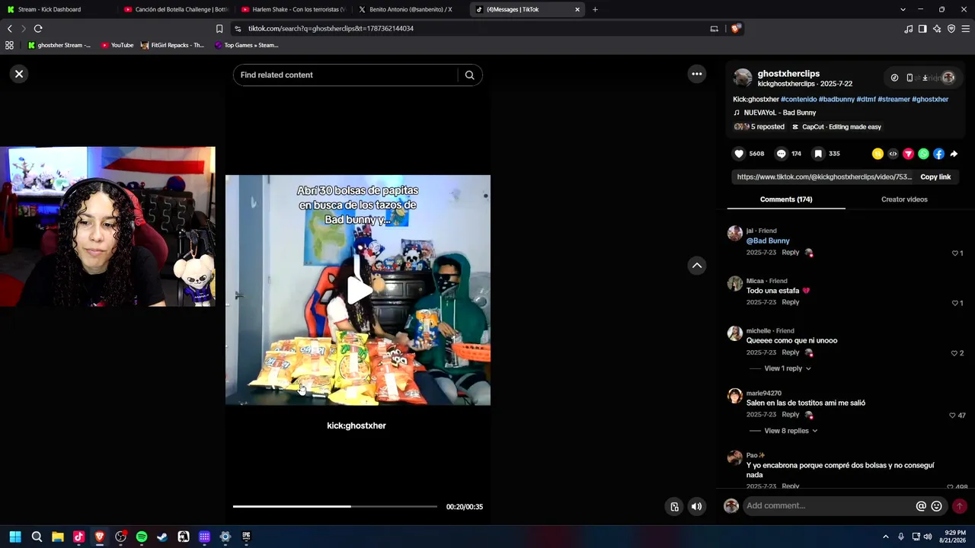975x548 pixels.
Task: Open the Harlem Shake YouTube tab
Action: click(x=293, y=9)
